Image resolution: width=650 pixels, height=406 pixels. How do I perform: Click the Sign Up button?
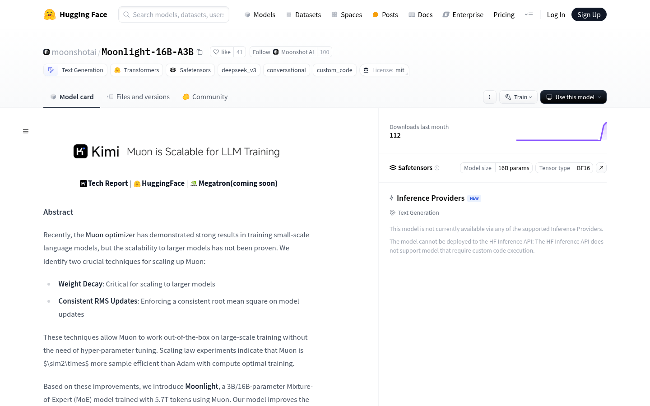tap(589, 14)
